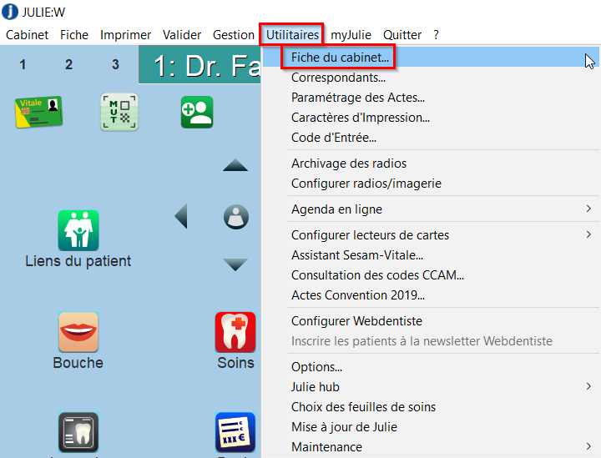Open the invoice euro document icon
Screen dimensions: 601x458
pos(235,432)
